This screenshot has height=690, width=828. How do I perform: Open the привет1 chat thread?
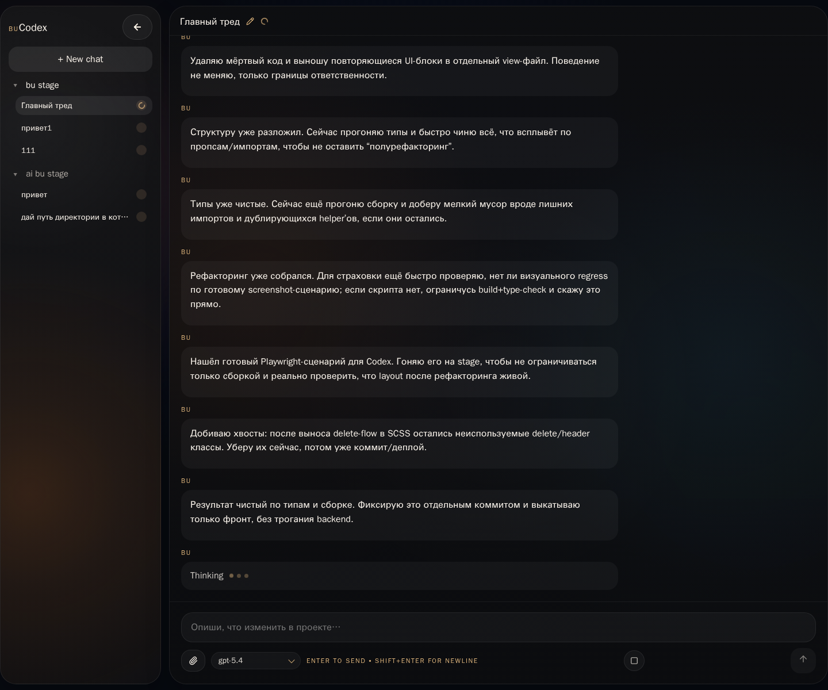click(37, 128)
